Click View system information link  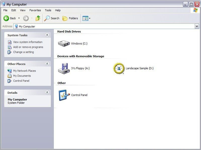pyautogui.click(x=28, y=42)
